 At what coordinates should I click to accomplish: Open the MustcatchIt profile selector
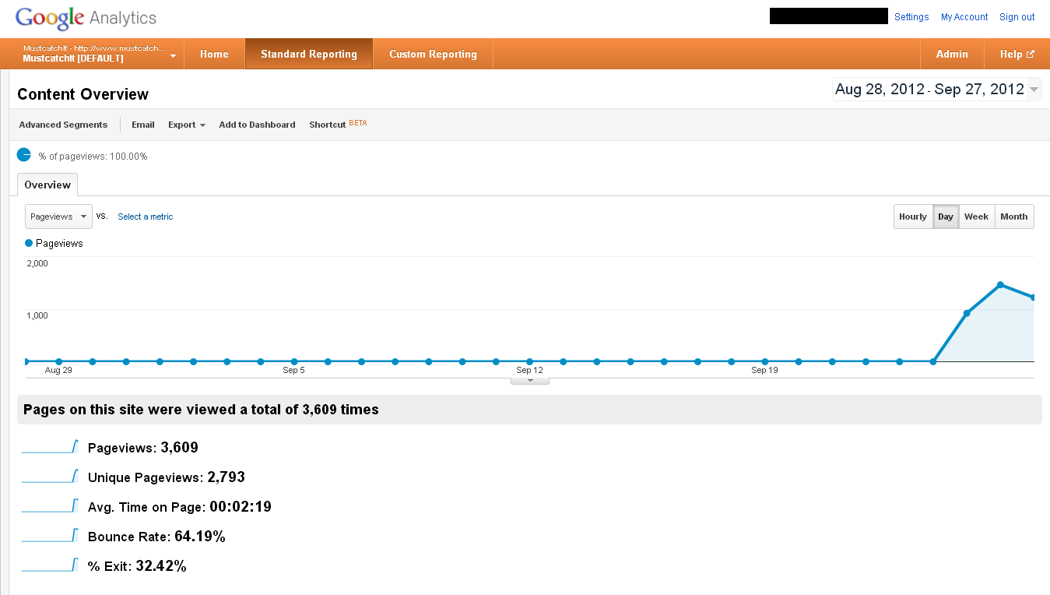(x=99, y=54)
